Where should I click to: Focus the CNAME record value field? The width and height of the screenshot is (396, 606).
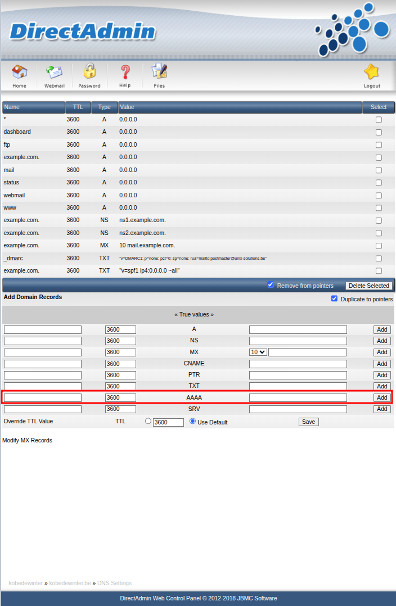(x=298, y=364)
